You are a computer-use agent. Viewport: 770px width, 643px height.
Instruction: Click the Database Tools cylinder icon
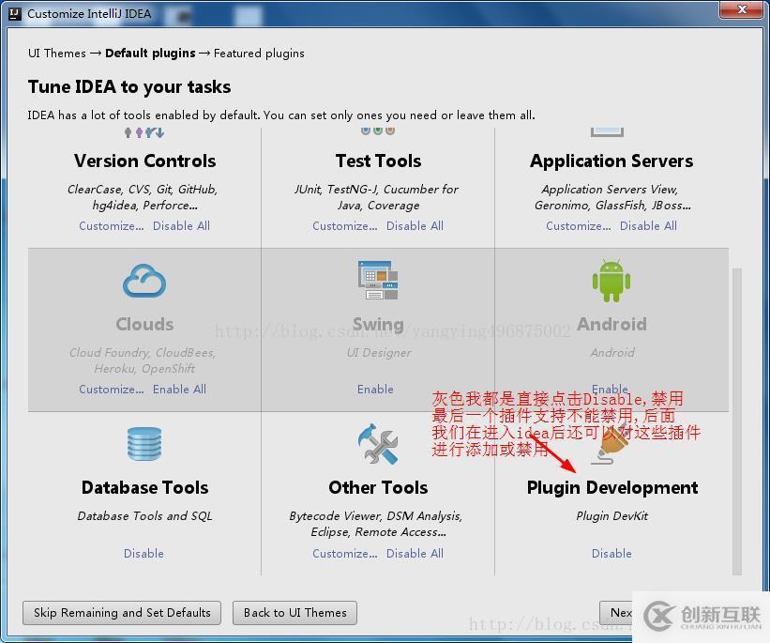pyautogui.click(x=143, y=444)
